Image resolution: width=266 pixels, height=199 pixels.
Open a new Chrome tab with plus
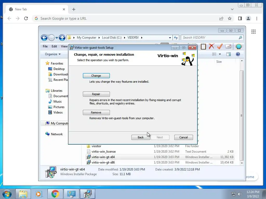[x=74, y=9]
